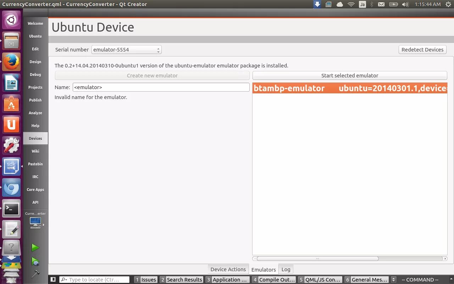454x284 pixels.
Task: Expand the output panes selector arrows
Action: (393, 280)
